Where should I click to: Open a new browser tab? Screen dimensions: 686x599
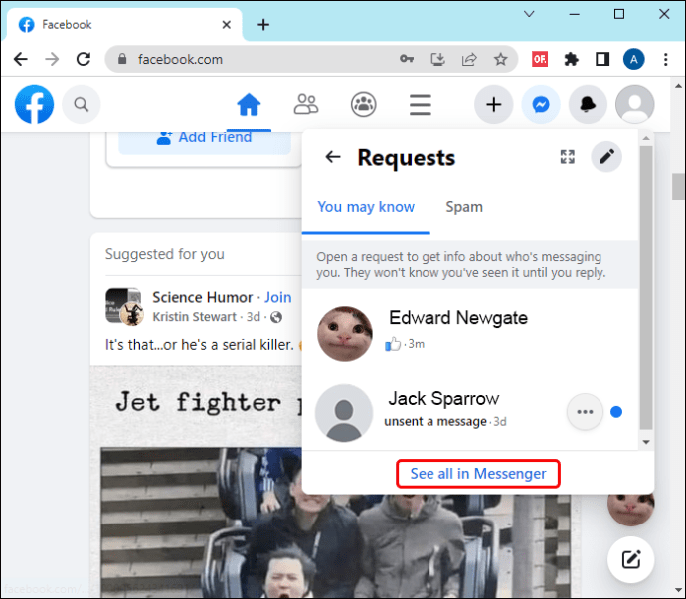[x=263, y=25]
